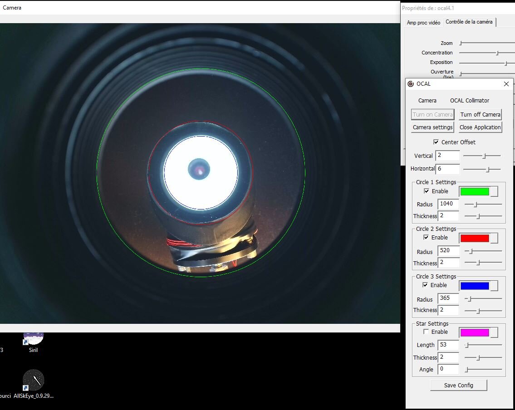Toggle Enable checkbox for Circle 3
Screen dimensions: 515x410
click(x=425, y=285)
